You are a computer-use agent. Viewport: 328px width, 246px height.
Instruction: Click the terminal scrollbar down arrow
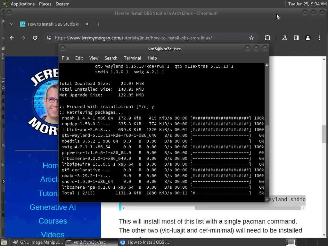pyautogui.click(x=267, y=200)
